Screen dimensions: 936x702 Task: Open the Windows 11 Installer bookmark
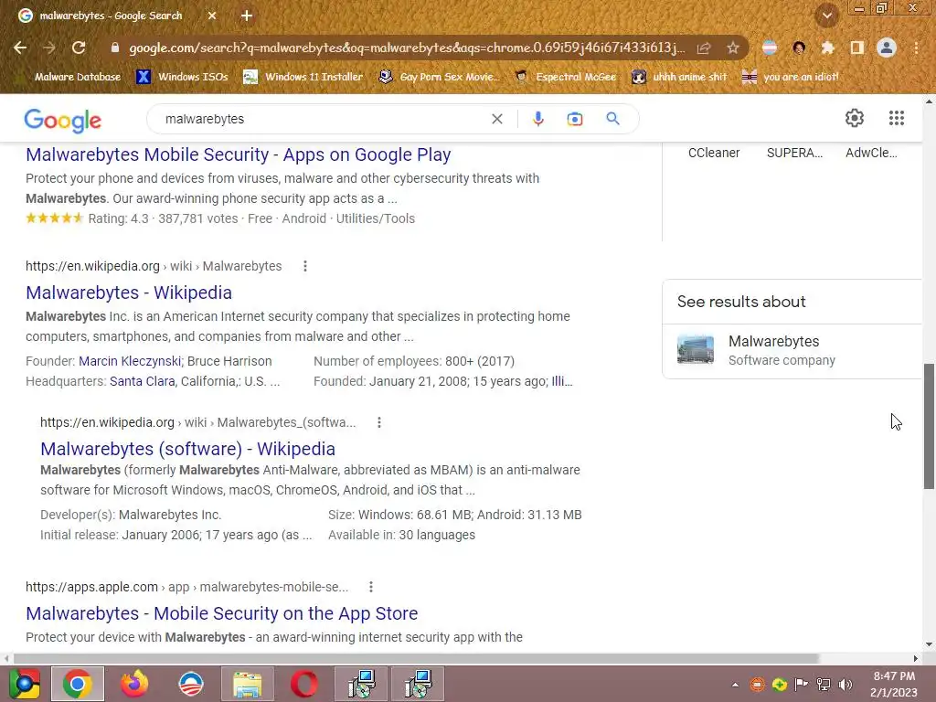click(x=303, y=77)
